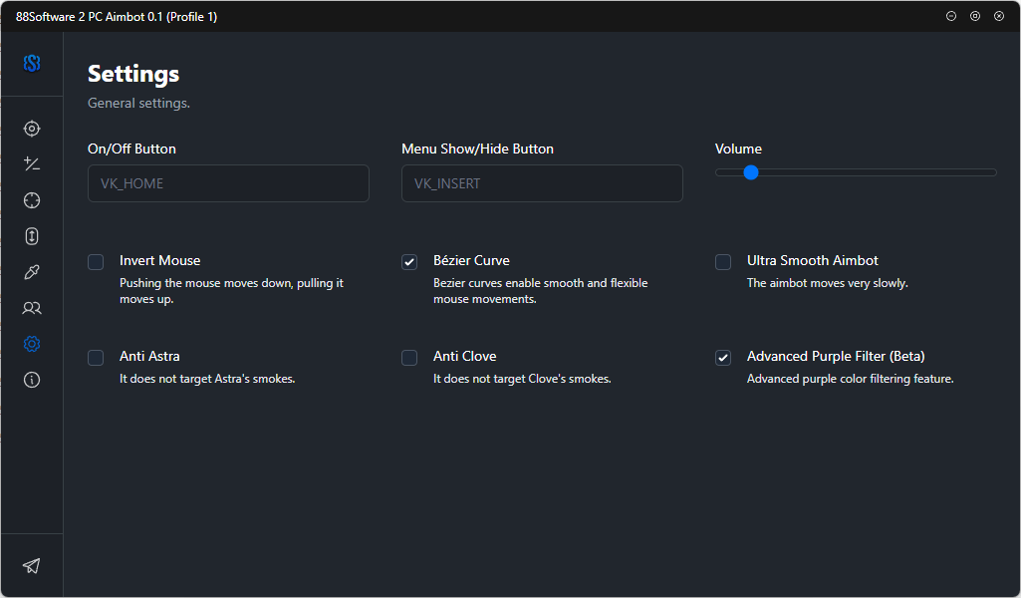Click the "Advanced Purple Filter (Beta)" label text

(836, 357)
